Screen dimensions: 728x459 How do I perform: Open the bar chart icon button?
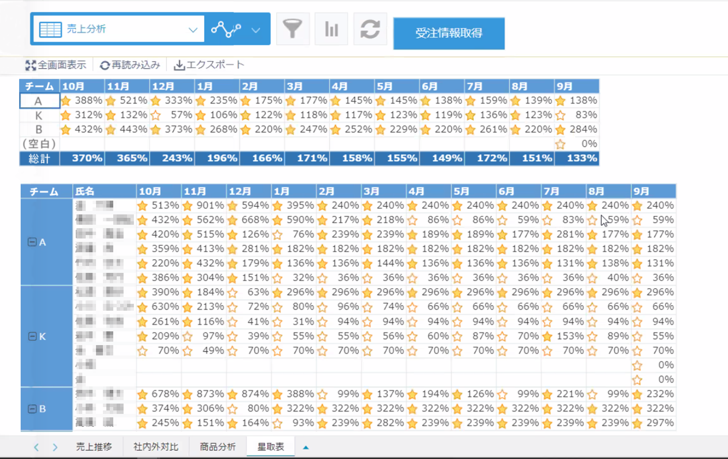331,29
